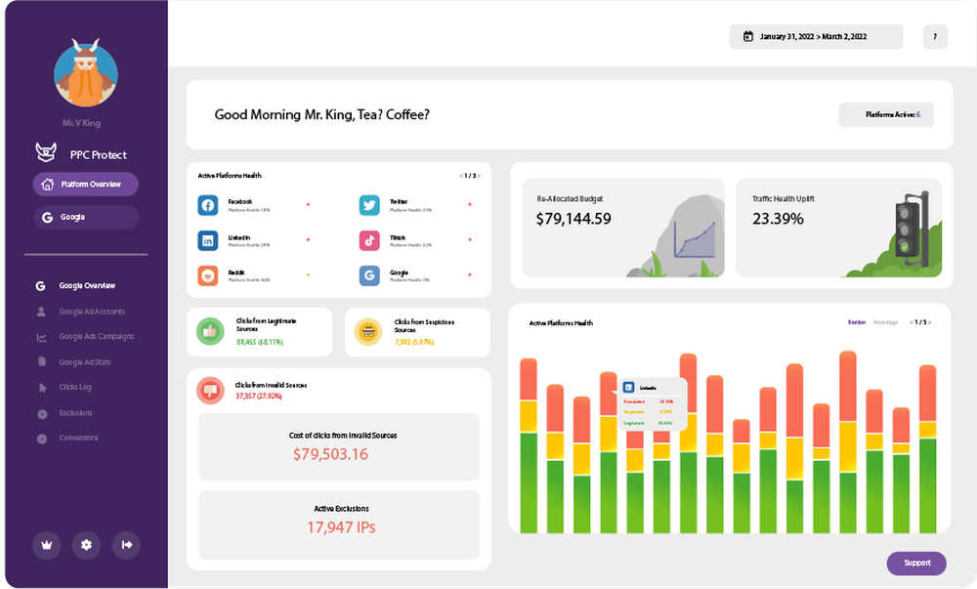Click the 23.39% uplift value
Viewport: 977px width, 589px height.
pos(778,219)
